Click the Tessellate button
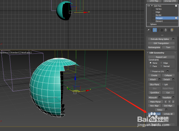This screenshot has height=131, width=179. click(167, 98)
